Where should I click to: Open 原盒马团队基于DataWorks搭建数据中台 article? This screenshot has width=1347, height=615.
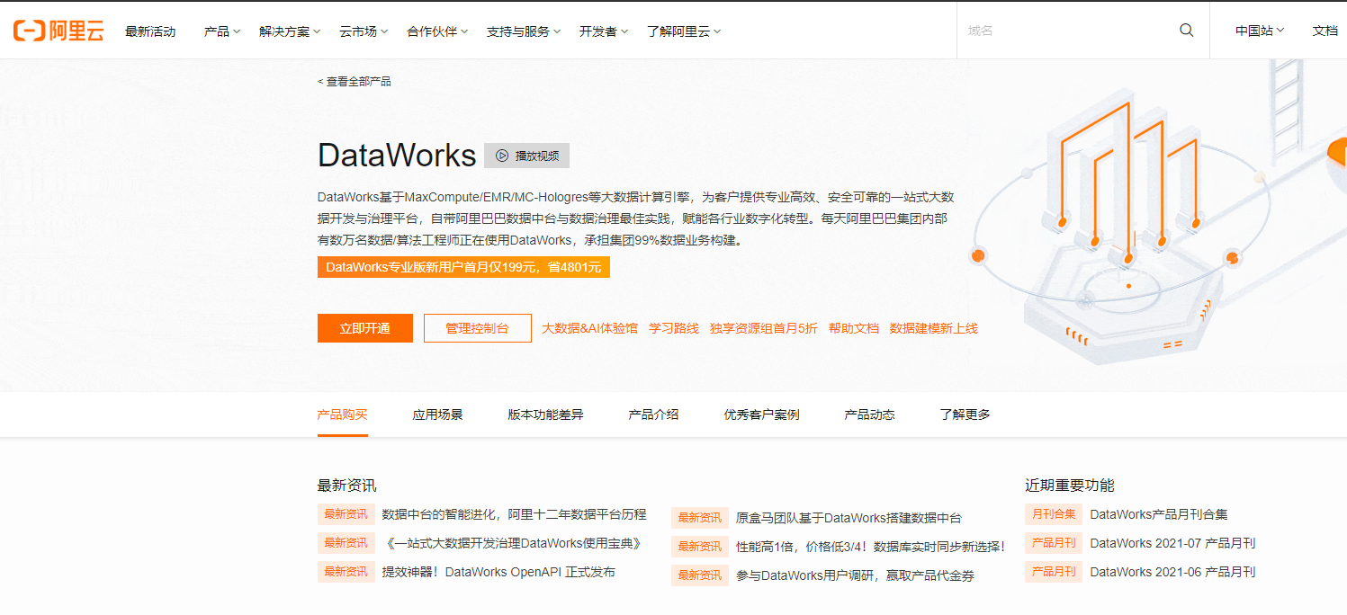[x=849, y=518]
